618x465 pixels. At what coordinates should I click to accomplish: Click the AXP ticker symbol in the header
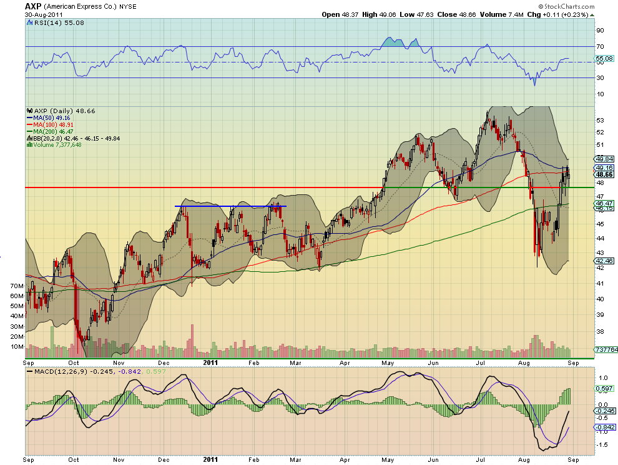coord(32,6)
